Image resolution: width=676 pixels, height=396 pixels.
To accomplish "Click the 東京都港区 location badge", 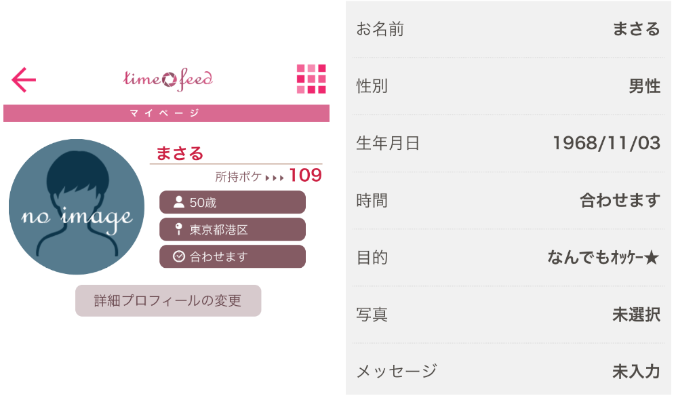I will coord(232,229).
